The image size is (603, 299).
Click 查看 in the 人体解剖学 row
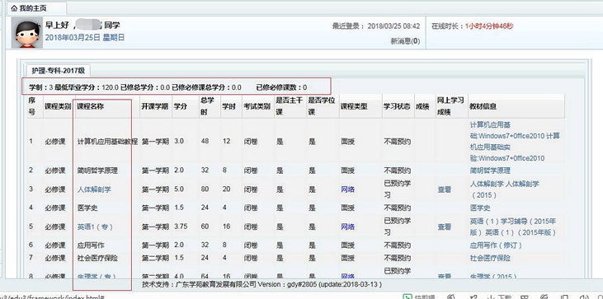(x=445, y=189)
